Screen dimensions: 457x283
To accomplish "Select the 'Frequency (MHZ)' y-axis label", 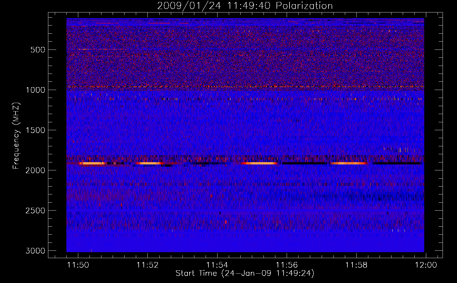I will click(x=16, y=136).
